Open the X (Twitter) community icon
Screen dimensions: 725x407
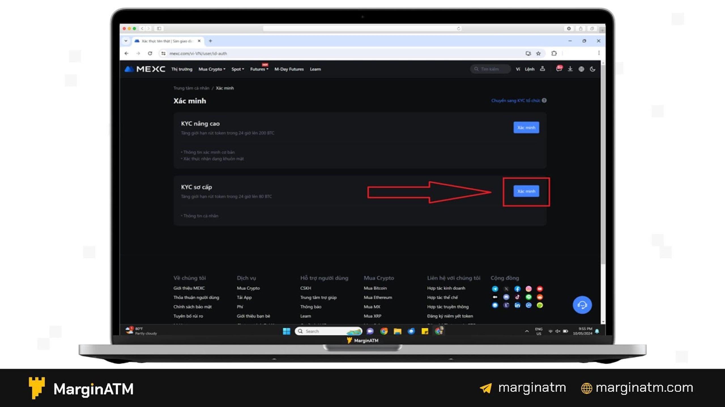pos(506,289)
